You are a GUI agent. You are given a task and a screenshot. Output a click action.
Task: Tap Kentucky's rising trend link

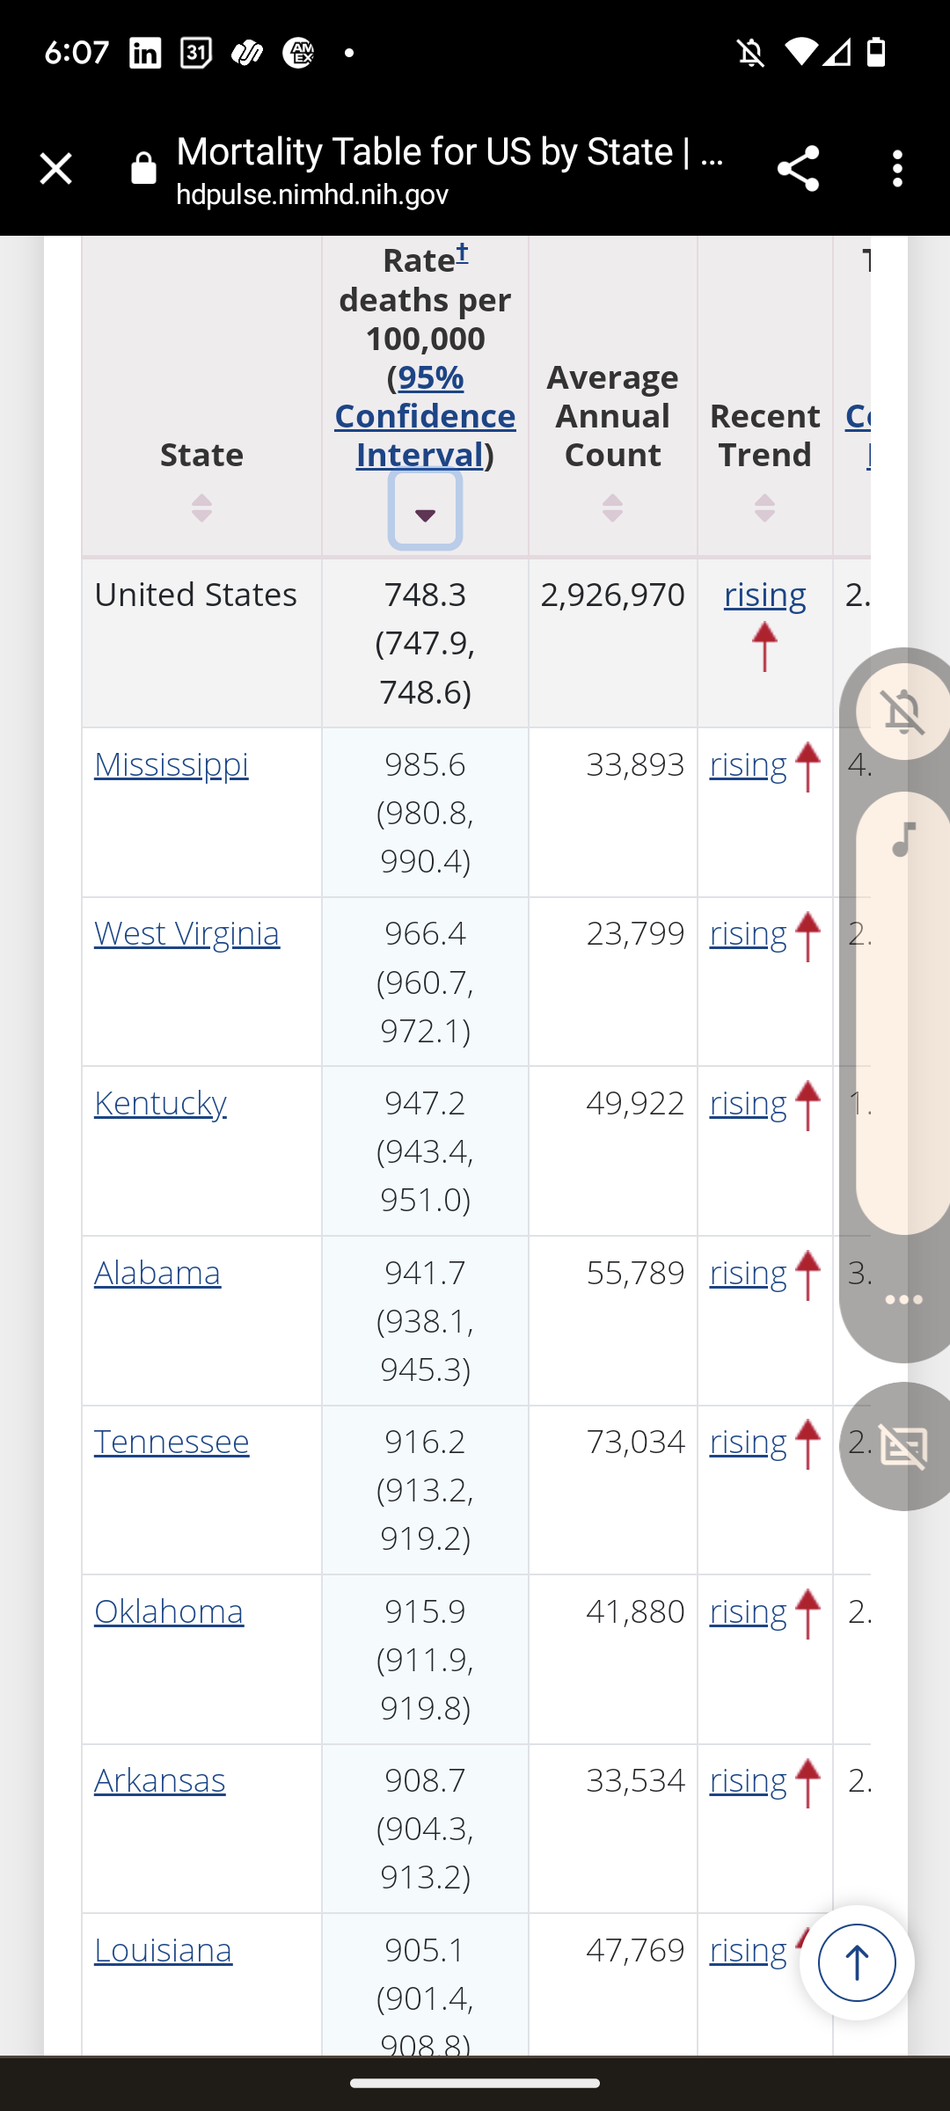(x=748, y=1104)
